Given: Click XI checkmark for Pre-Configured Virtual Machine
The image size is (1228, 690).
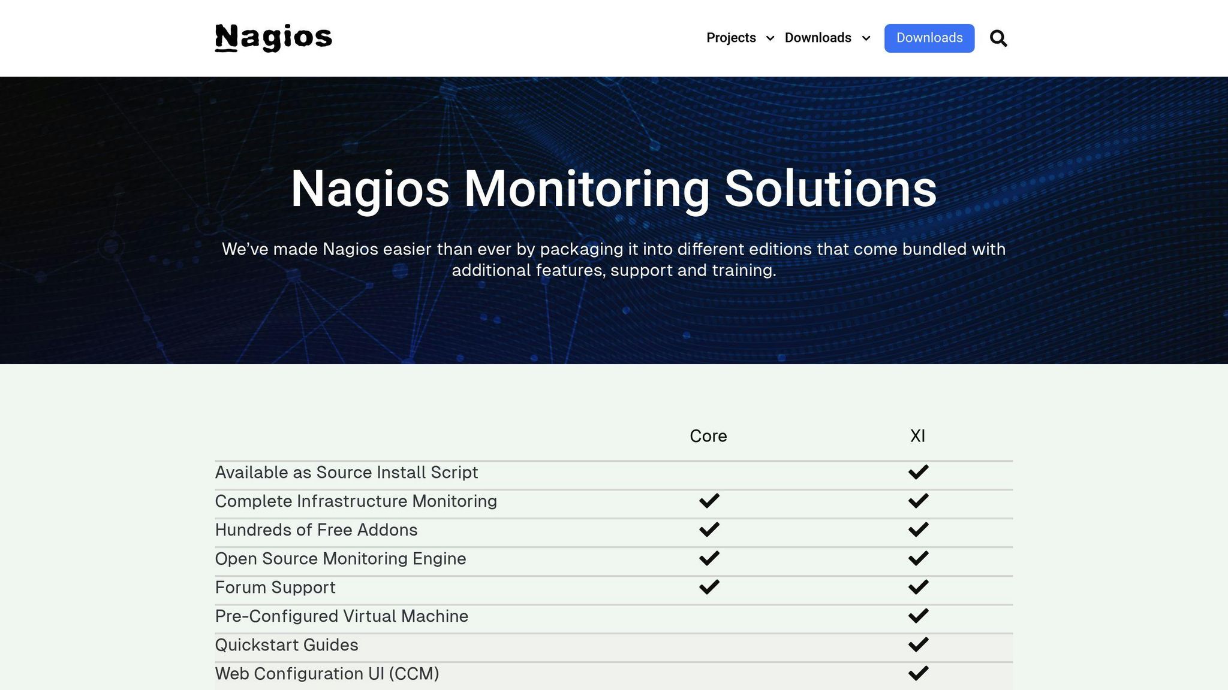Looking at the screenshot, I should pos(918,616).
